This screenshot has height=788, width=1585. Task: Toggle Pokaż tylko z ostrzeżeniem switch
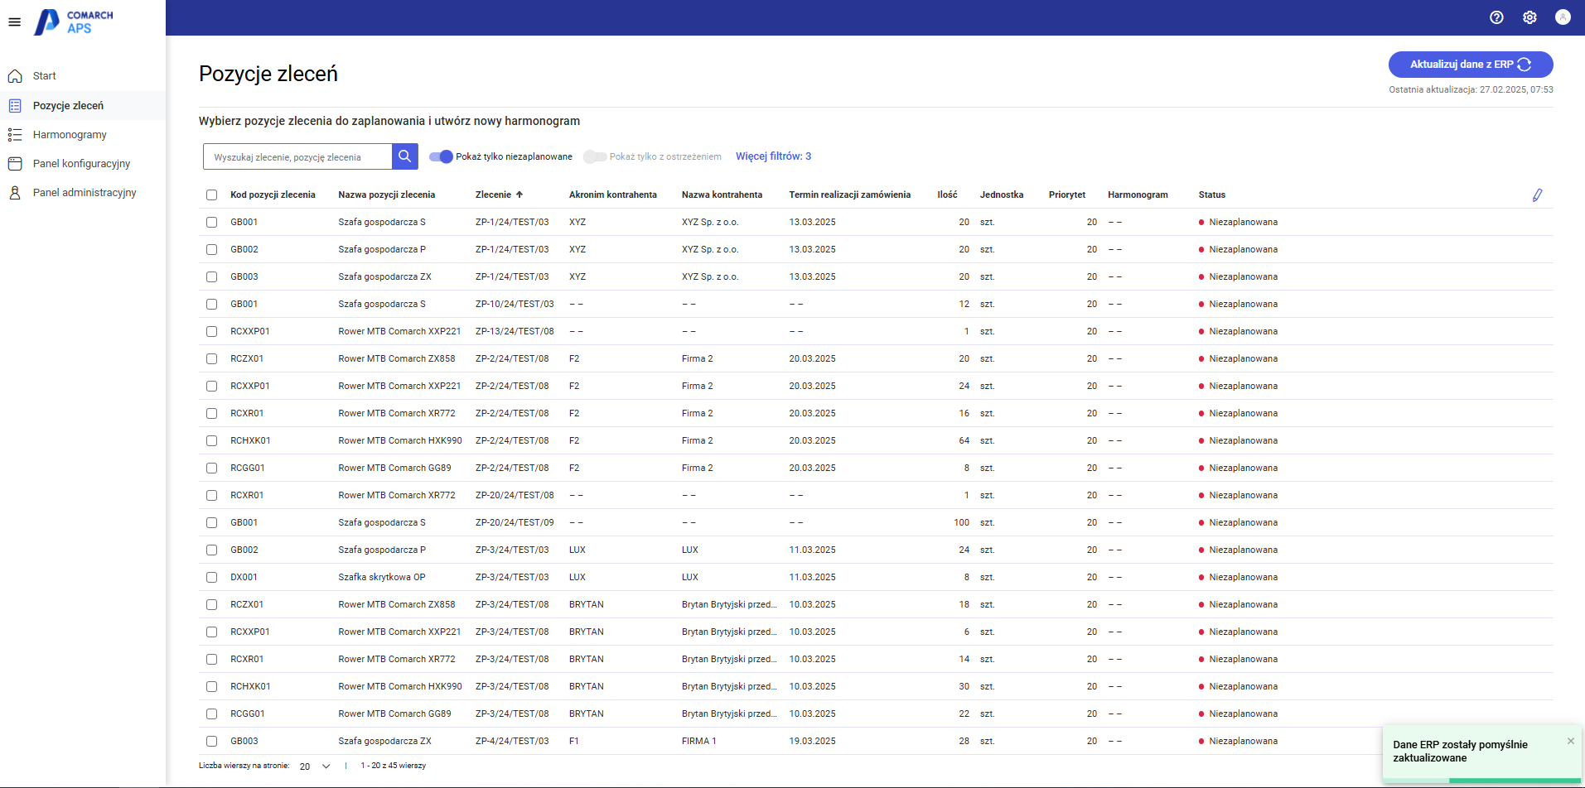[x=595, y=156]
